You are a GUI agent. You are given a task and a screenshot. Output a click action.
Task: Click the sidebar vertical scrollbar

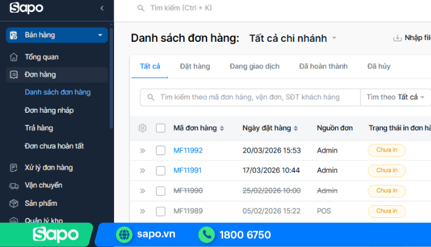(111, 78)
